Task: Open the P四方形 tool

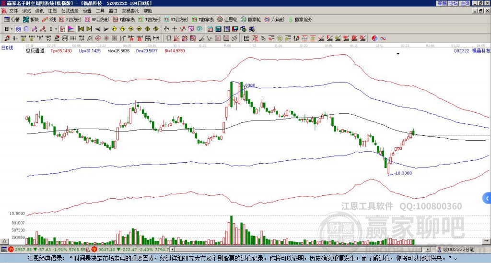Action: (70, 19)
